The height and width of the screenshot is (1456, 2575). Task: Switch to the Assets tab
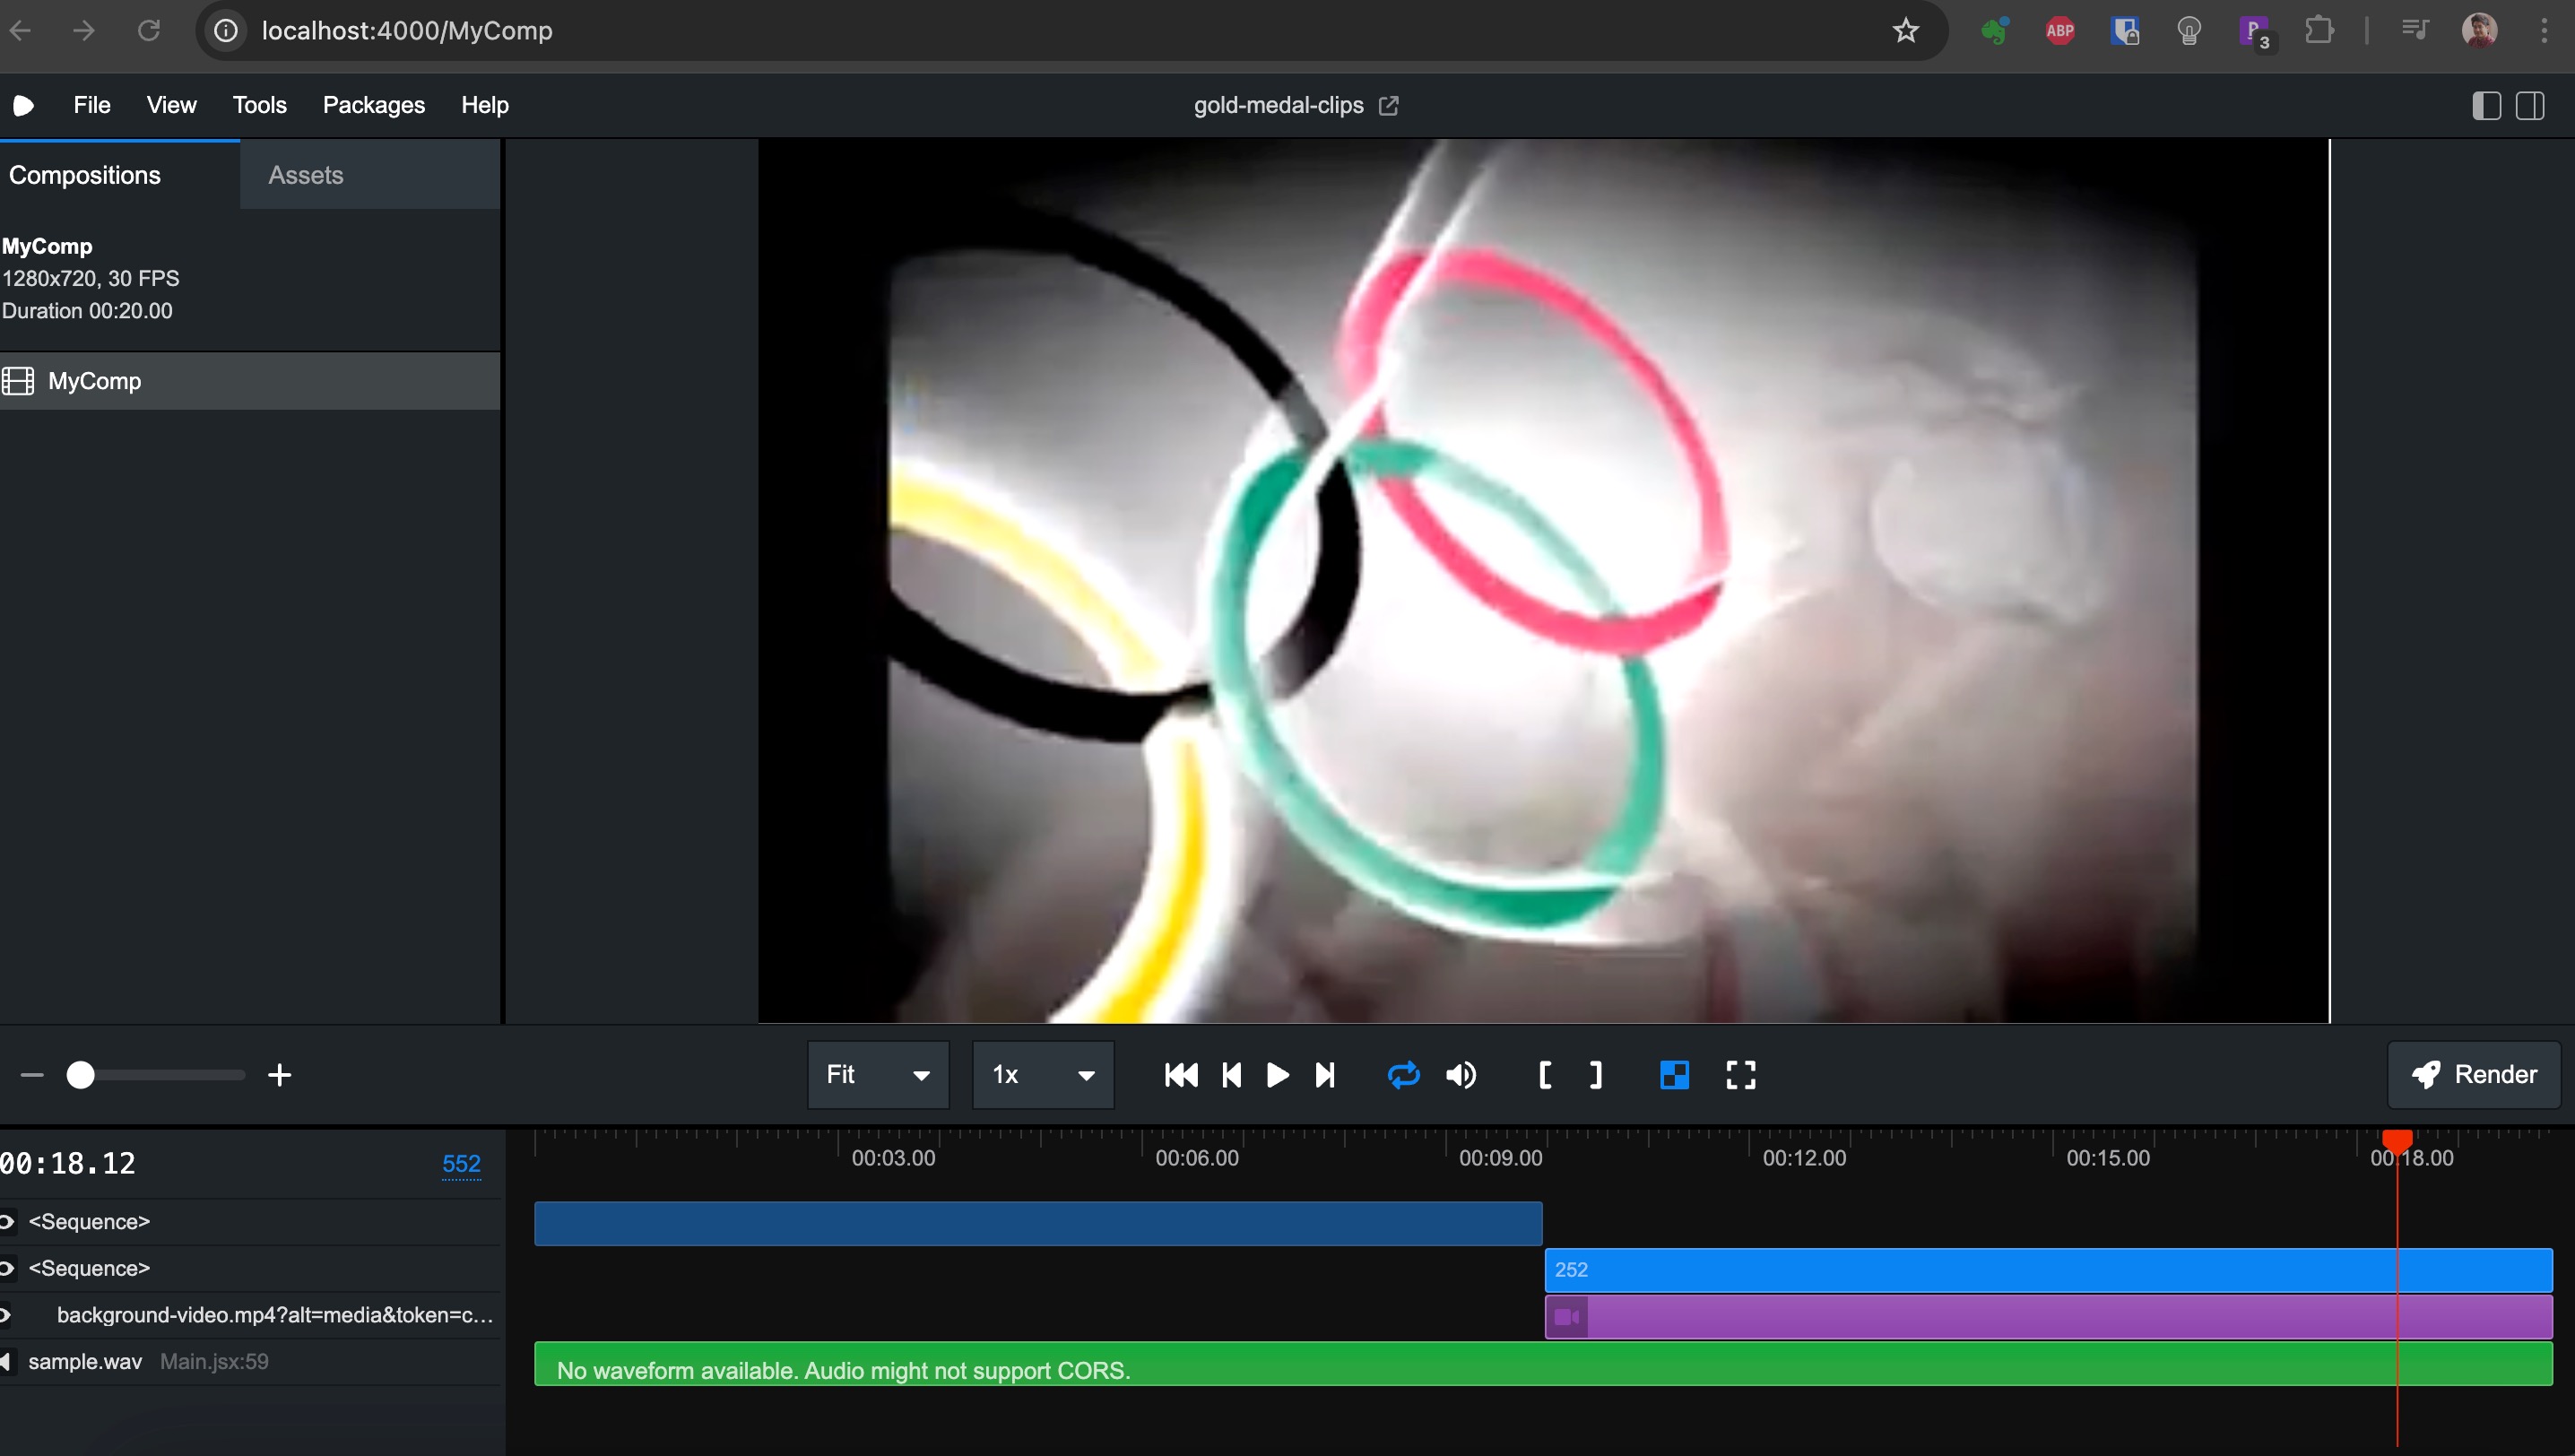[305, 175]
